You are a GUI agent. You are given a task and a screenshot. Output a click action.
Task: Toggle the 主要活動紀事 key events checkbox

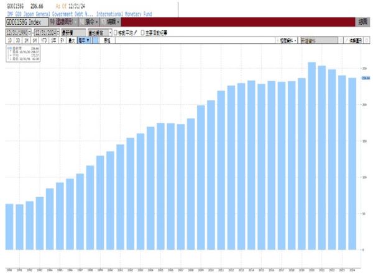142,32
